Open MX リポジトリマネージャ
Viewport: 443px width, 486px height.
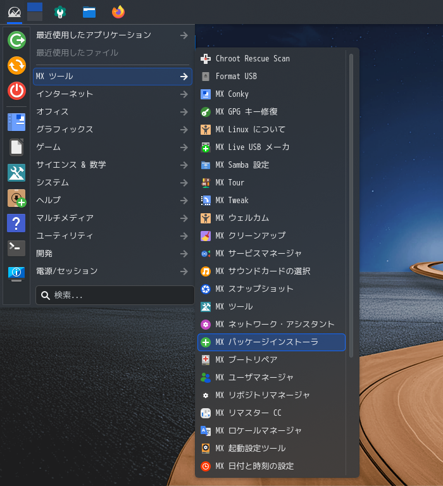271,395
